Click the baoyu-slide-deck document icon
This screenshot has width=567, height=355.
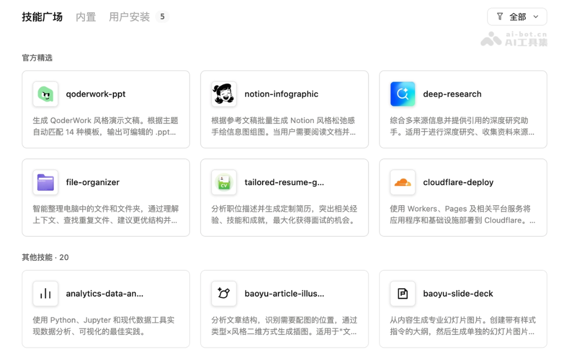click(402, 293)
